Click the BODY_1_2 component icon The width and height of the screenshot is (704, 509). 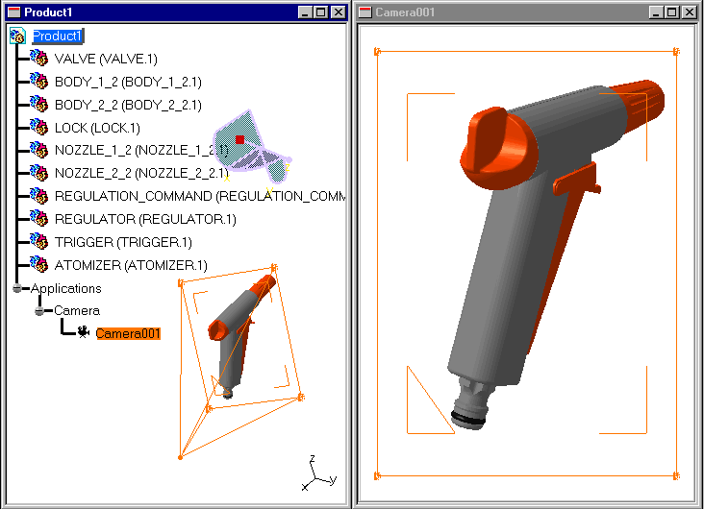pyautogui.click(x=38, y=82)
